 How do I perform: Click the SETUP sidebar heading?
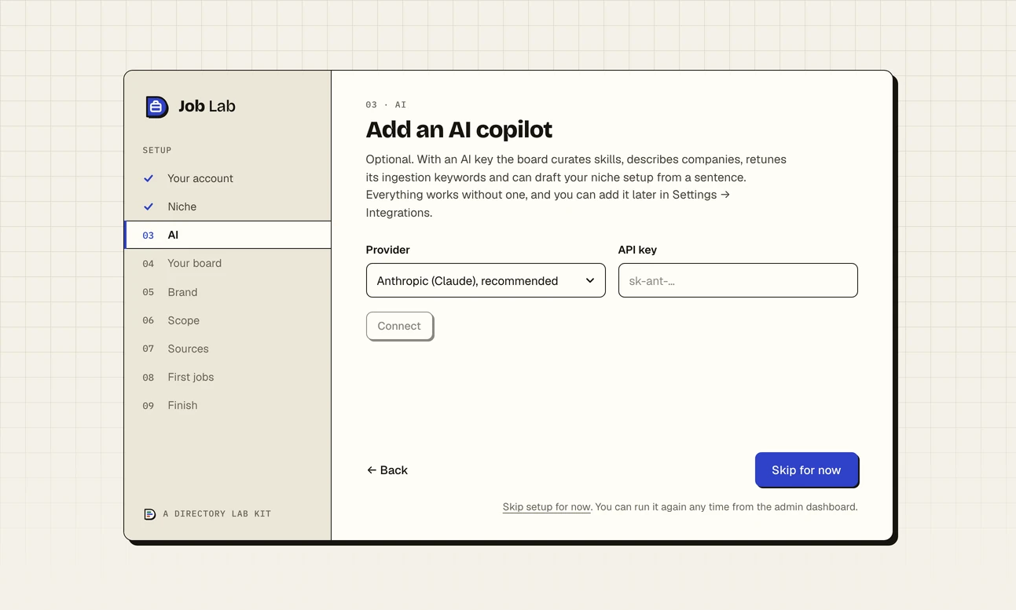pyautogui.click(x=157, y=150)
